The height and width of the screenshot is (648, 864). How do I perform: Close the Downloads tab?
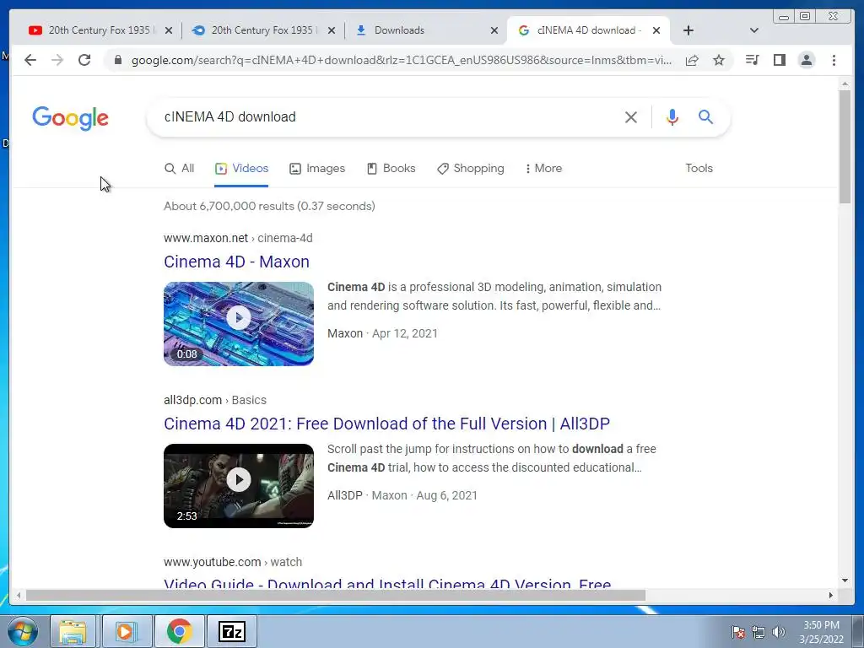(x=494, y=30)
